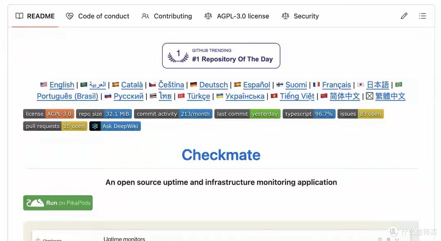Image resolution: width=441 pixels, height=241 pixels.
Task: Click the German flag beside Deutsch
Action: pos(194,84)
